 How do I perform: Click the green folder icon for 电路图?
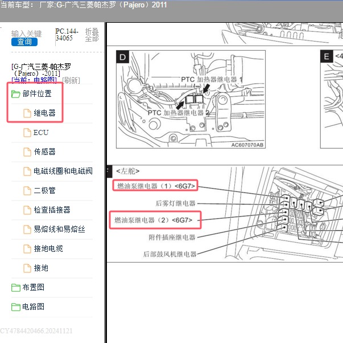[16, 307]
